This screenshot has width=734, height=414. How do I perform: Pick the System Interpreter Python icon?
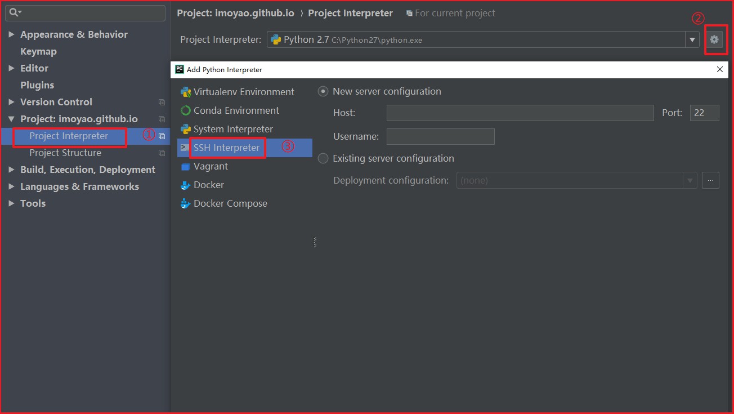(185, 130)
